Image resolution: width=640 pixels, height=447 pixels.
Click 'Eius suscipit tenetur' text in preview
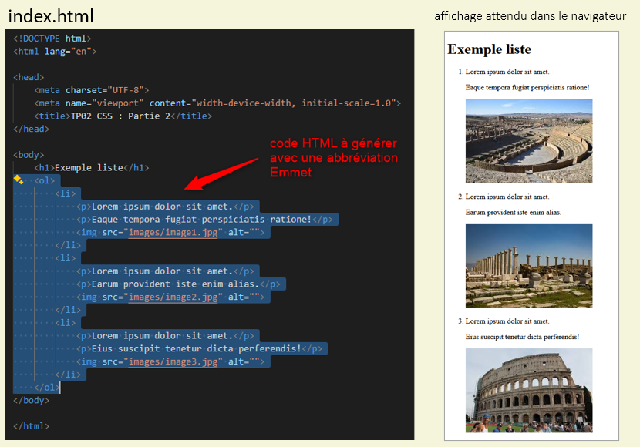coord(522,337)
